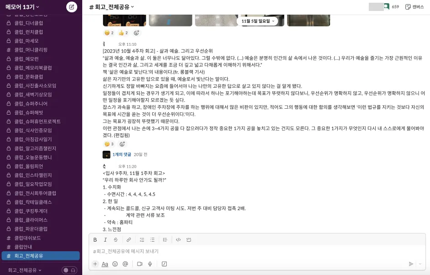Apply strikethrough formatting

[116, 240]
